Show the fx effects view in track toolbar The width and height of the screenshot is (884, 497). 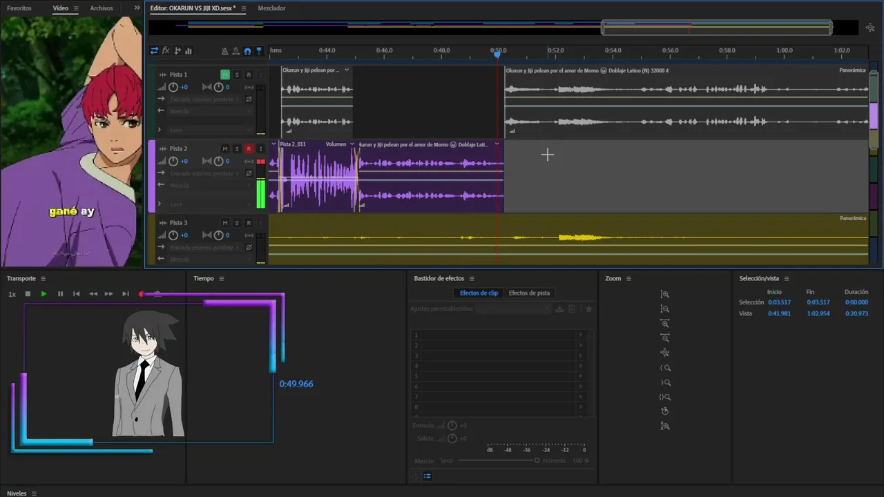(166, 50)
